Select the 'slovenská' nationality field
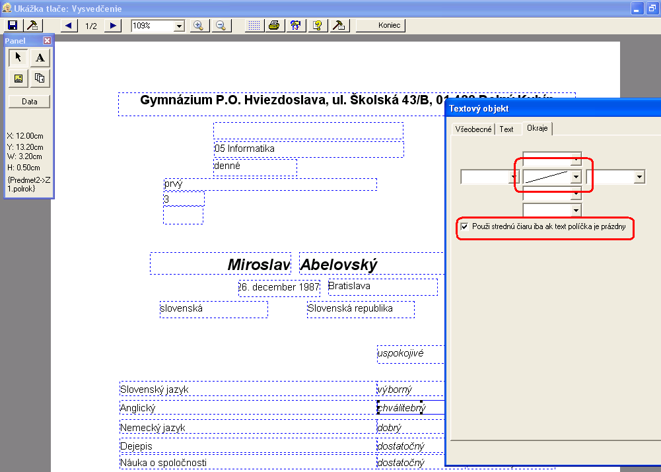The height and width of the screenshot is (472, 661). [x=214, y=310]
